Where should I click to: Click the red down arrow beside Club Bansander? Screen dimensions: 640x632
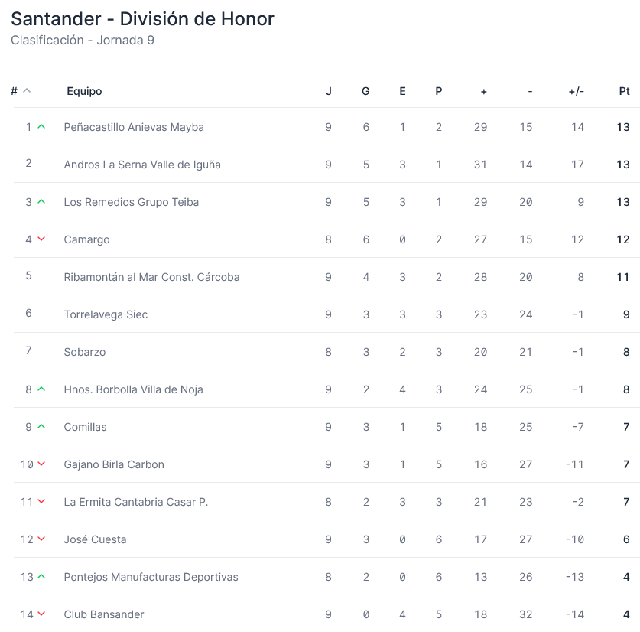[41, 614]
